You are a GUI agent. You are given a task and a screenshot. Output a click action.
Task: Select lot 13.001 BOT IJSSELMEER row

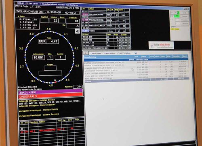[105, 25]
